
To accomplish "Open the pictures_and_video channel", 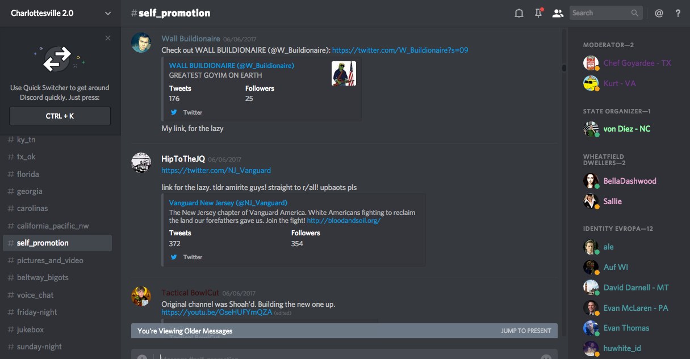I will (x=50, y=260).
